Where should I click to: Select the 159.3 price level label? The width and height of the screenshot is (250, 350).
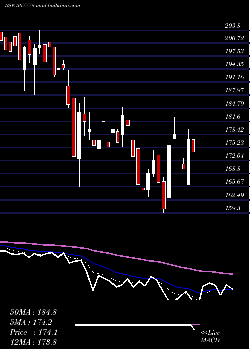pos(233,208)
